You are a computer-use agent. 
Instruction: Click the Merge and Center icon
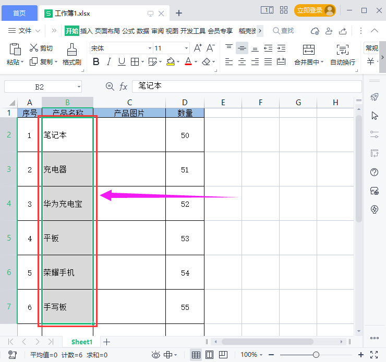tap(309, 49)
